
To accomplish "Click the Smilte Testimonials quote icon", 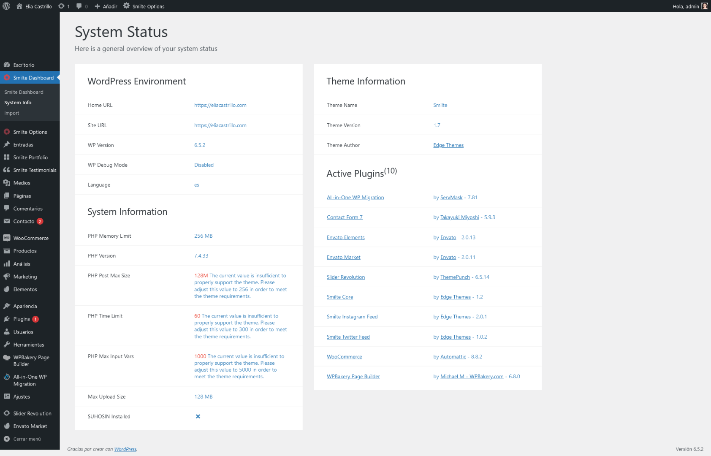I will click(7, 170).
